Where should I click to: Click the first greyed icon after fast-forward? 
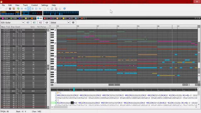45,8
